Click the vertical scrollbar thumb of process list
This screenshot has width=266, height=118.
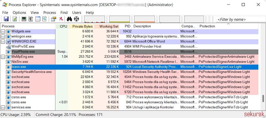pos(263,99)
